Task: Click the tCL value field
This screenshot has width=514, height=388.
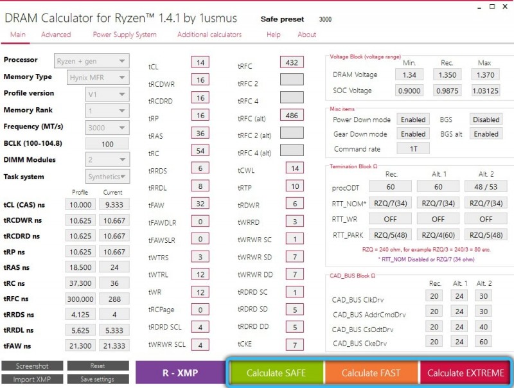Action: point(200,62)
